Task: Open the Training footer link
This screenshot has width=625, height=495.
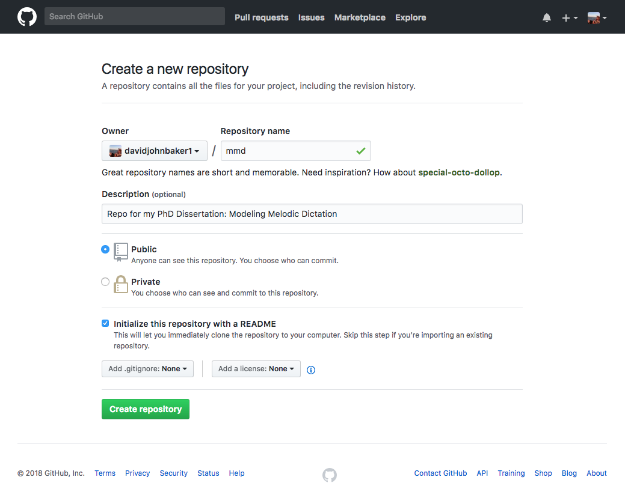Action: point(511,473)
